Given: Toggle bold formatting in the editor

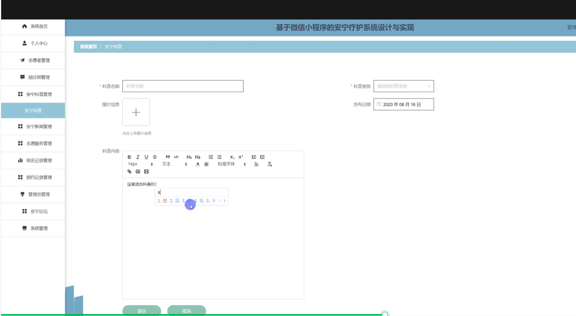Looking at the screenshot, I should [x=129, y=157].
